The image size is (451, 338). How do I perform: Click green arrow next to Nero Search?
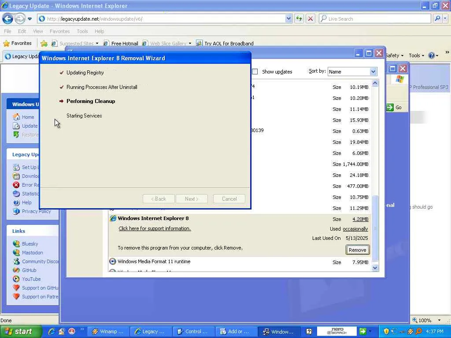(363, 331)
